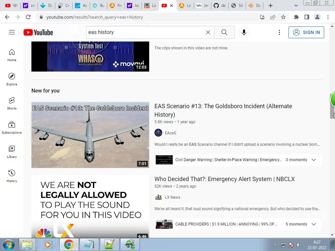
Task: Open Library in the sidebar
Action: coord(12,152)
